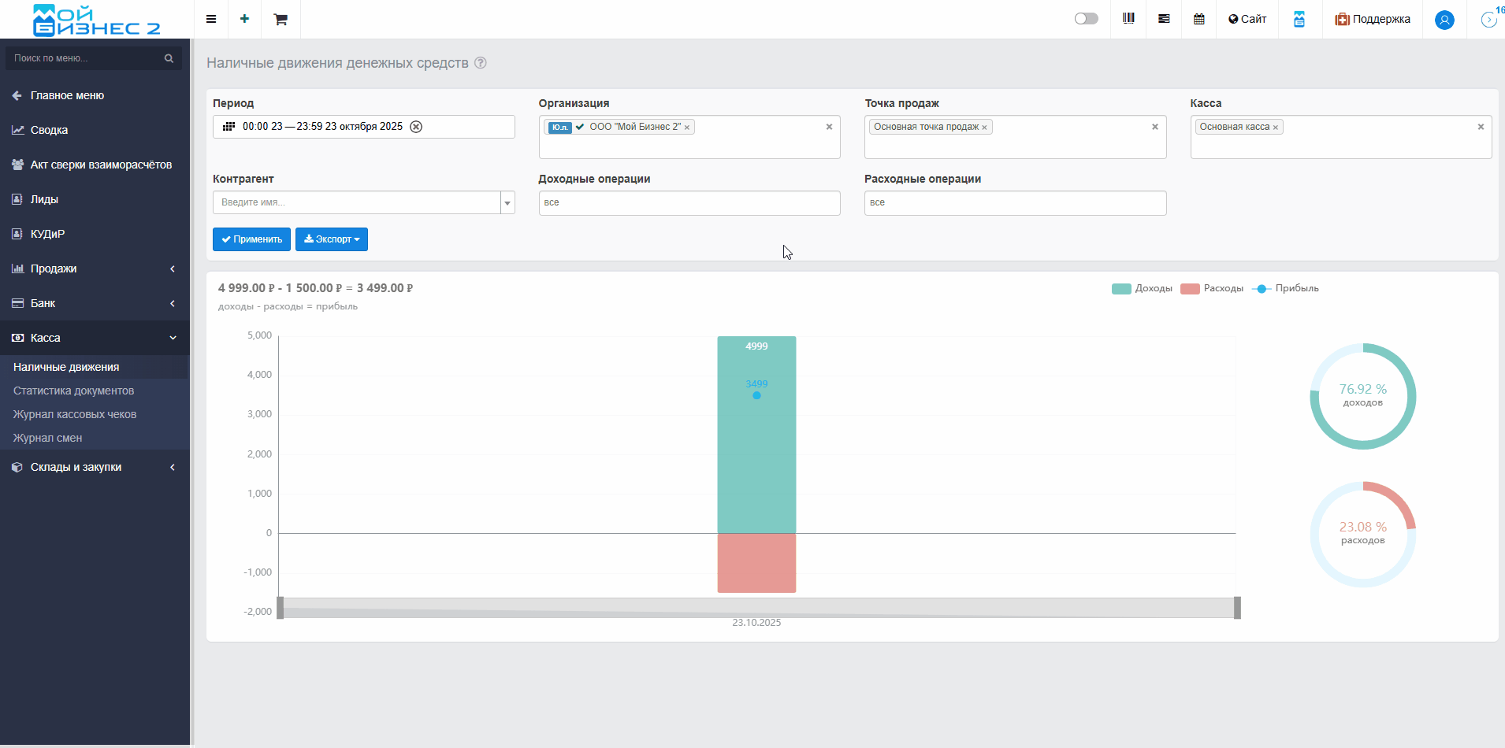The height and width of the screenshot is (748, 1505).
Task: Toggle the Расходы legend series
Action: pyautogui.click(x=1212, y=289)
